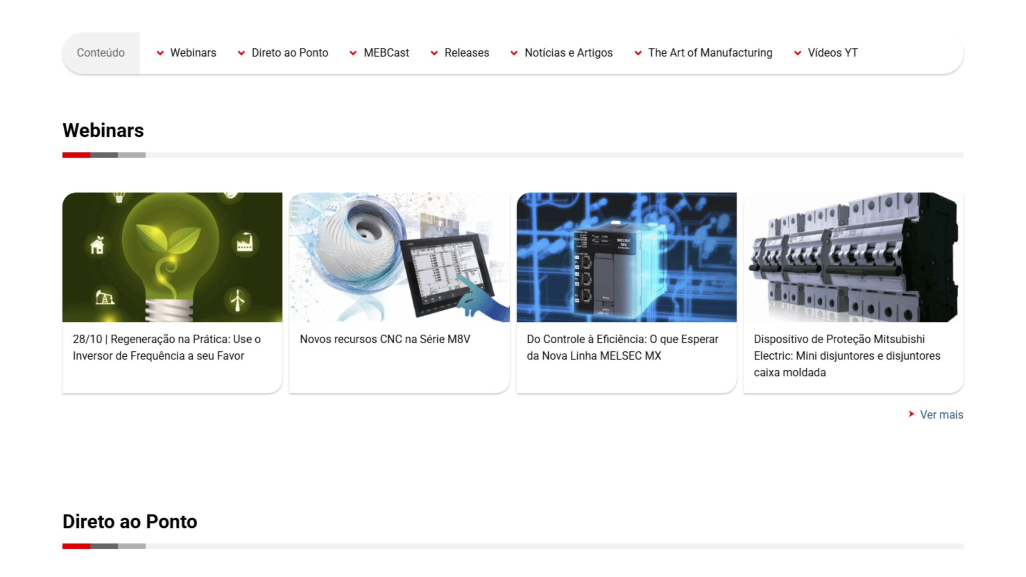Open Novos recursos CNC na Série M8V title

pyautogui.click(x=385, y=339)
